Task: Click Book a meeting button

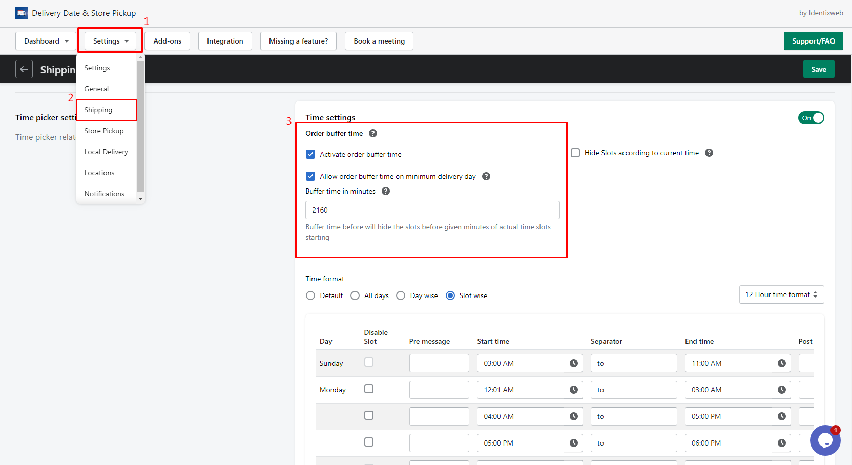Action: pyautogui.click(x=379, y=41)
